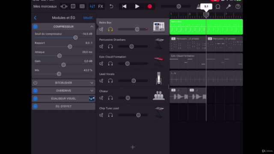Expand the Bitcrusher section chevron
The image size is (274, 154).
coord(92,83)
